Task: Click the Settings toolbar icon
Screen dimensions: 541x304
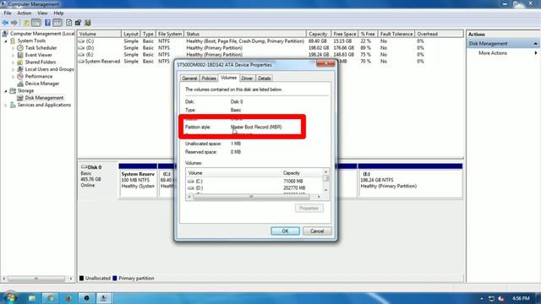Action: [x=79, y=23]
